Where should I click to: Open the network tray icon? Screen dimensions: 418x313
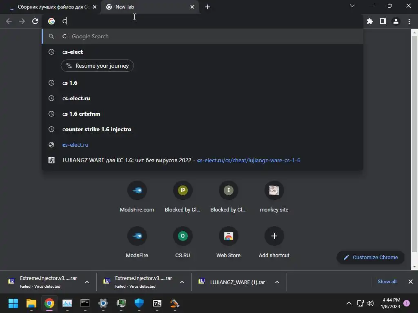pyautogui.click(x=360, y=303)
